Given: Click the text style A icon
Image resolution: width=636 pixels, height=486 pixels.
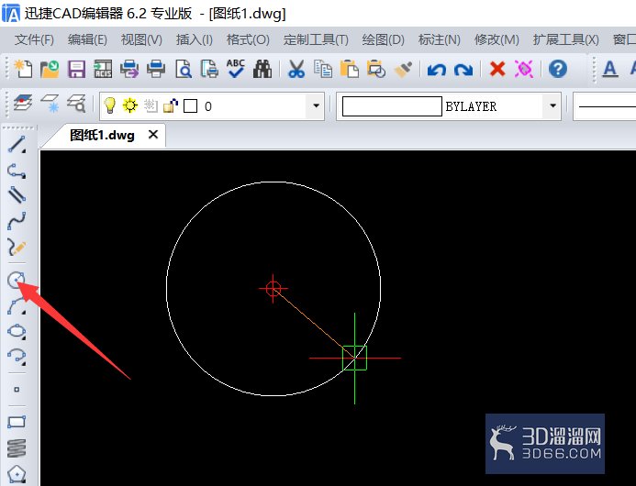Looking at the screenshot, I should click(610, 69).
